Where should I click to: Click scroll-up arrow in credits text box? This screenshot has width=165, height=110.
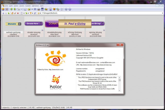[x=119, y=78]
